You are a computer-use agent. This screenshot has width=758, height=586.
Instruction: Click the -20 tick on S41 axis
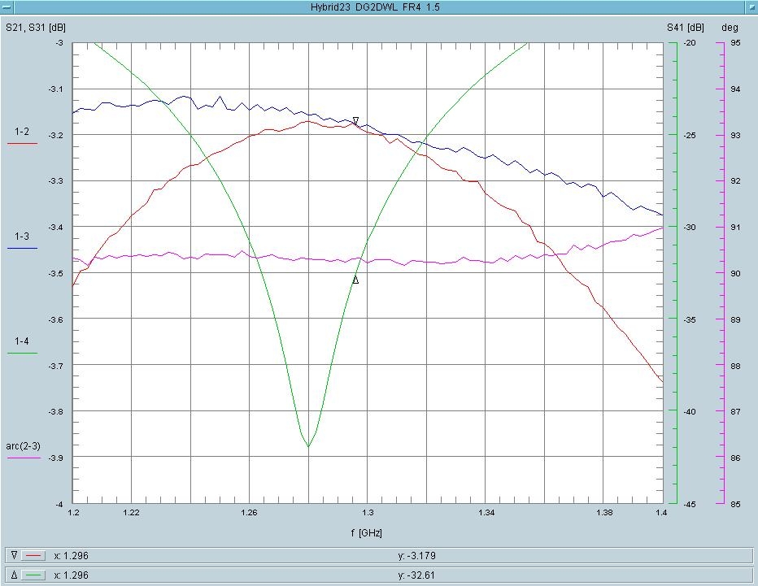[690, 43]
